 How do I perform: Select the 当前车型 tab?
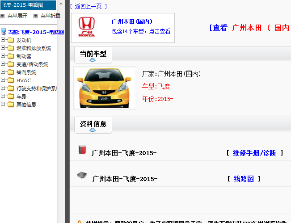coord(93,55)
